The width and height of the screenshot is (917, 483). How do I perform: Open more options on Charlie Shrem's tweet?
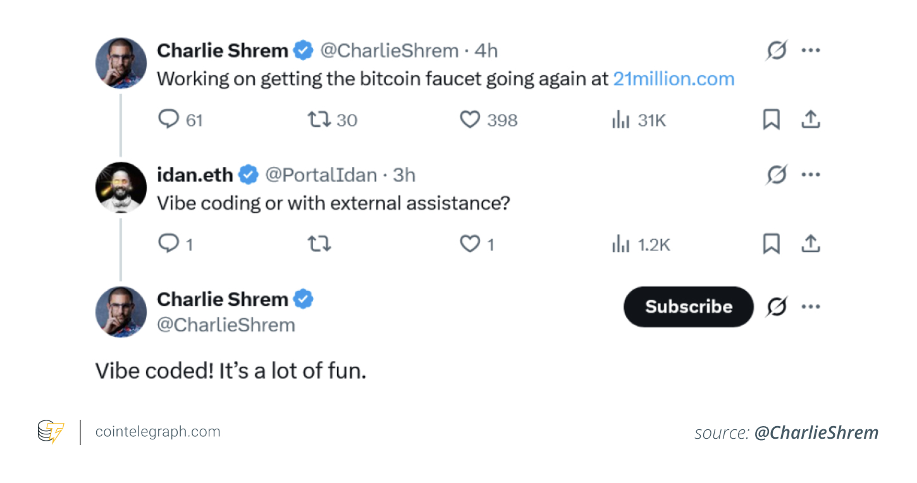(811, 50)
